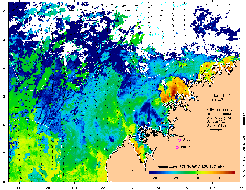
Task: Click latitude axis label '-14'
Action: point(3,68)
